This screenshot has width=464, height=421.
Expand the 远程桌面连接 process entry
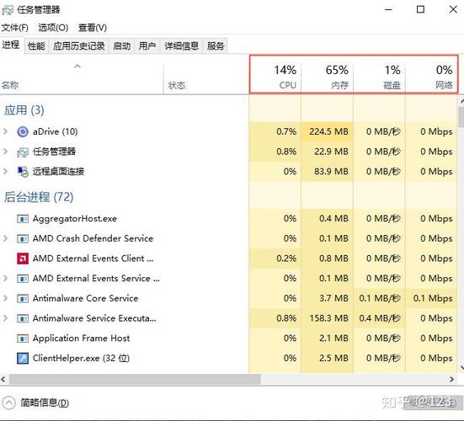point(5,171)
